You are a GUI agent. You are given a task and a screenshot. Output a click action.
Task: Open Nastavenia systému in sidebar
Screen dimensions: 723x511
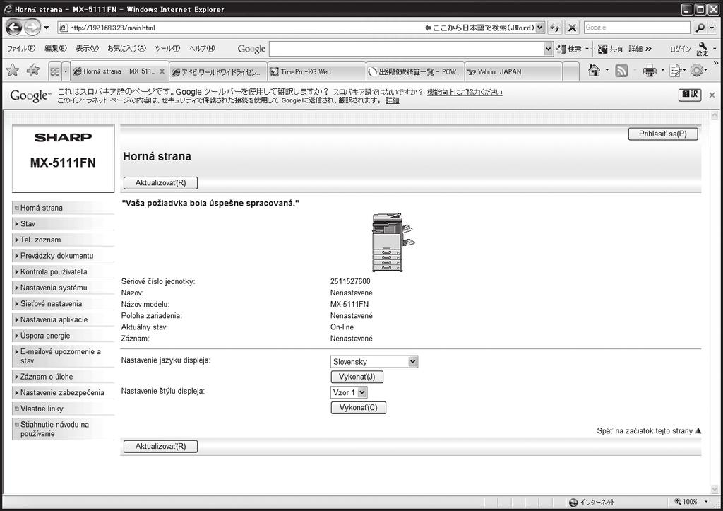tap(63, 288)
